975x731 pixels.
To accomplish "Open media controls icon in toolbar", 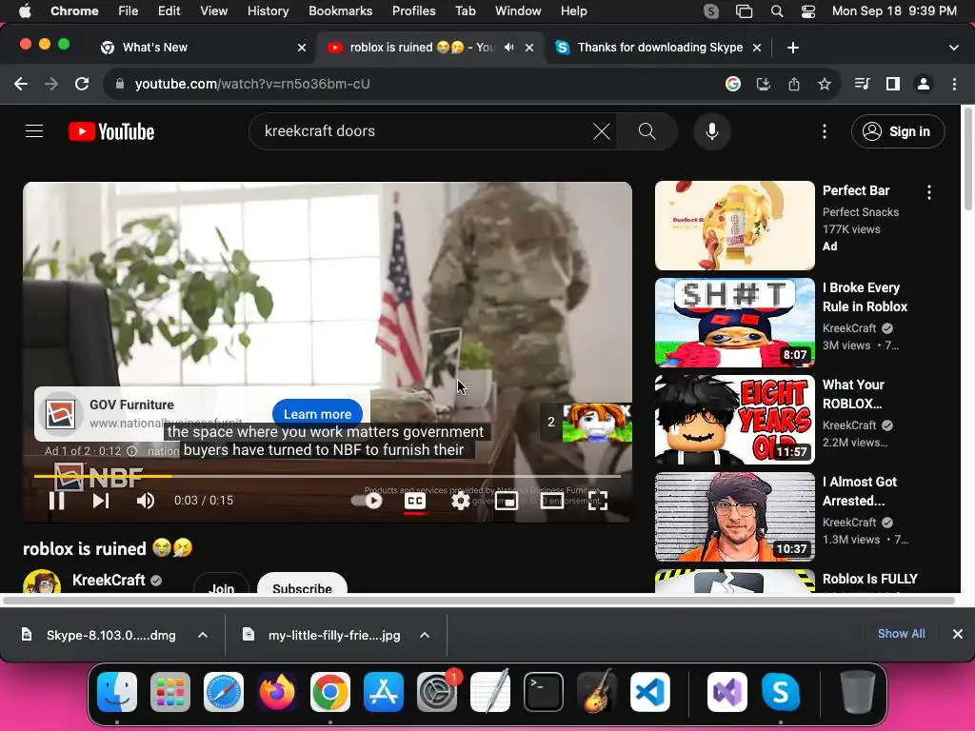I will (x=862, y=84).
